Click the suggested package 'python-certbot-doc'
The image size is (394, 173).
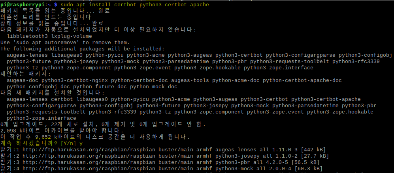pos(140,80)
